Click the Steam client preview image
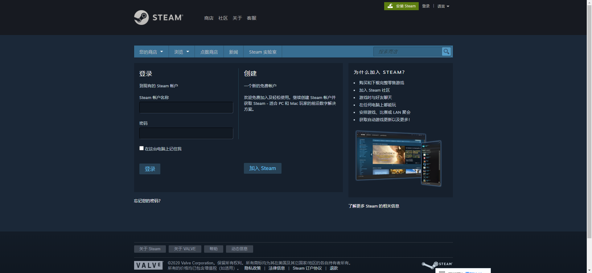The height and width of the screenshot is (273, 592). (398, 158)
